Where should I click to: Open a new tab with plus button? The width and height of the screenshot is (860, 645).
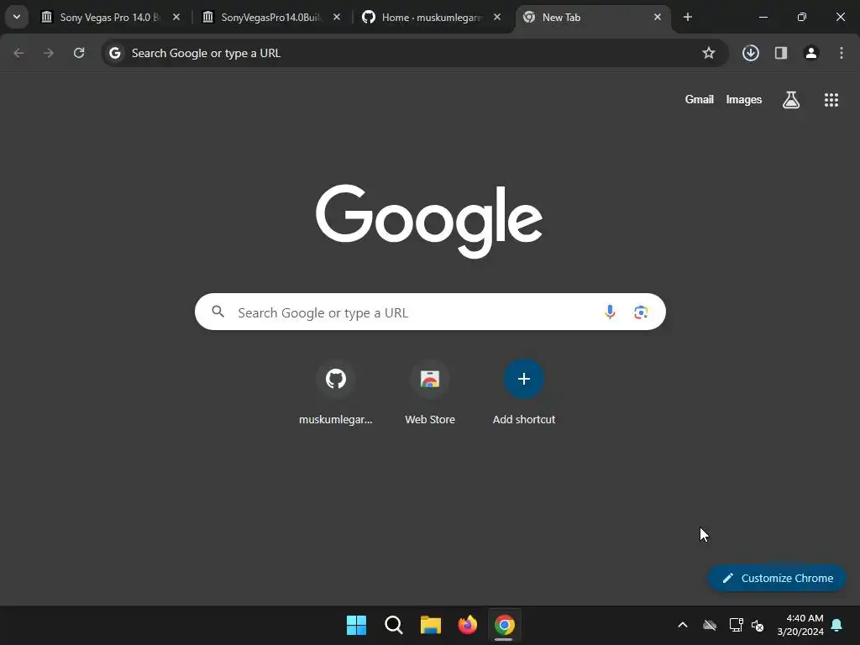pyautogui.click(x=688, y=17)
